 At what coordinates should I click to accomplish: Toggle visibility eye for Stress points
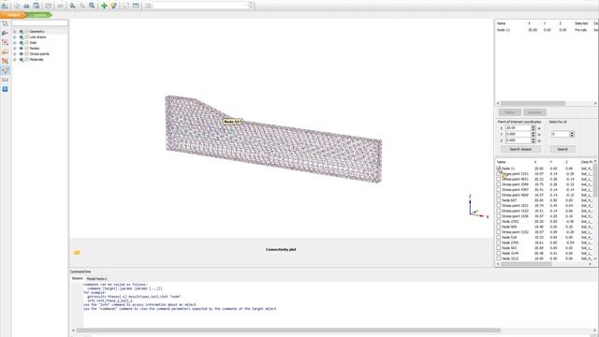click(22, 54)
